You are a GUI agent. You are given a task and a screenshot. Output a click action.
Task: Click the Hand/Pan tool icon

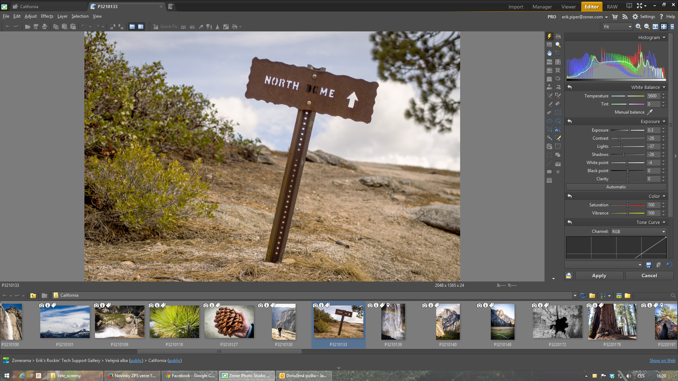pyautogui.click(x=549, y=53)
